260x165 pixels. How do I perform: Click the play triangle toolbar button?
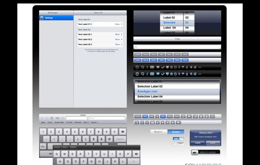pyautogui.click(x=158, y=122)
